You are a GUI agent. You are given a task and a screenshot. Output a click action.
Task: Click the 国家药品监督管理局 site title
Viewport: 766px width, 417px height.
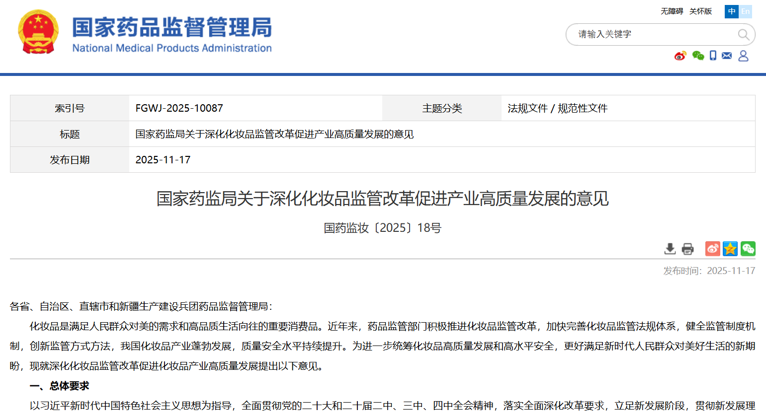(172, 28)
